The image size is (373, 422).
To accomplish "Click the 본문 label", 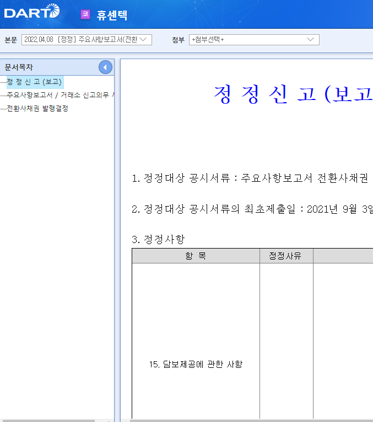I will click(x=11, y=40).
